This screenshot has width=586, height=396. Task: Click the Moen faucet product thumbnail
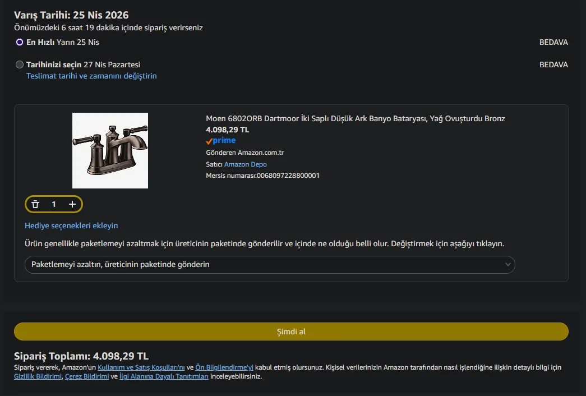[110, 151]
